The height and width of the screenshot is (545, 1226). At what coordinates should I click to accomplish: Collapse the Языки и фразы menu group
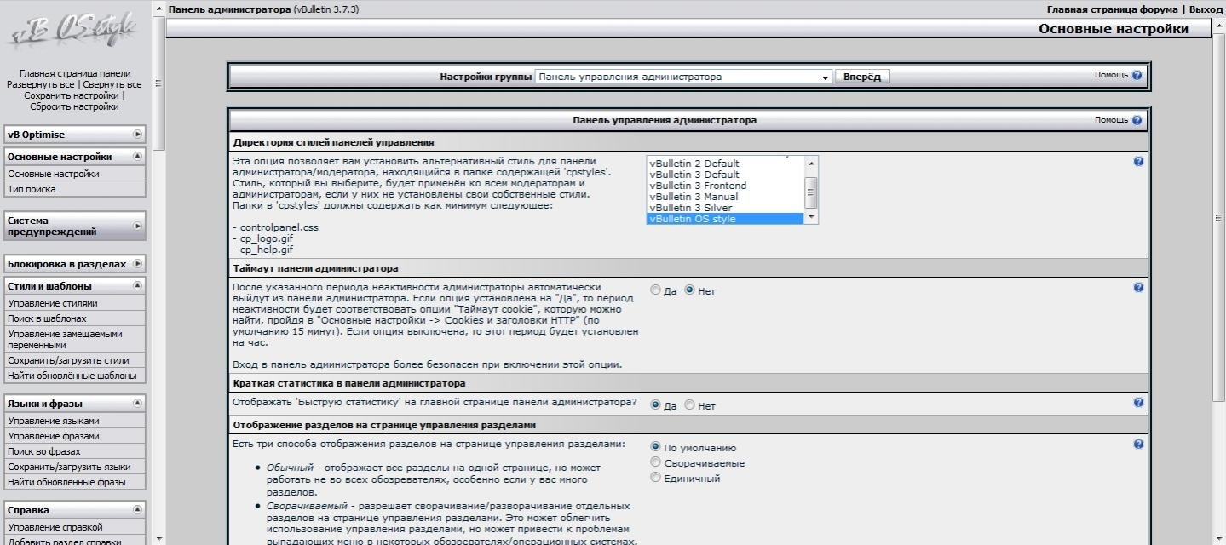pyautogui.click(x=138, y=404)
